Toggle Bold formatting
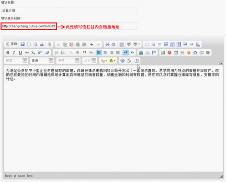Viewport: 226px width, 182px height. click(x=8, y=53)
